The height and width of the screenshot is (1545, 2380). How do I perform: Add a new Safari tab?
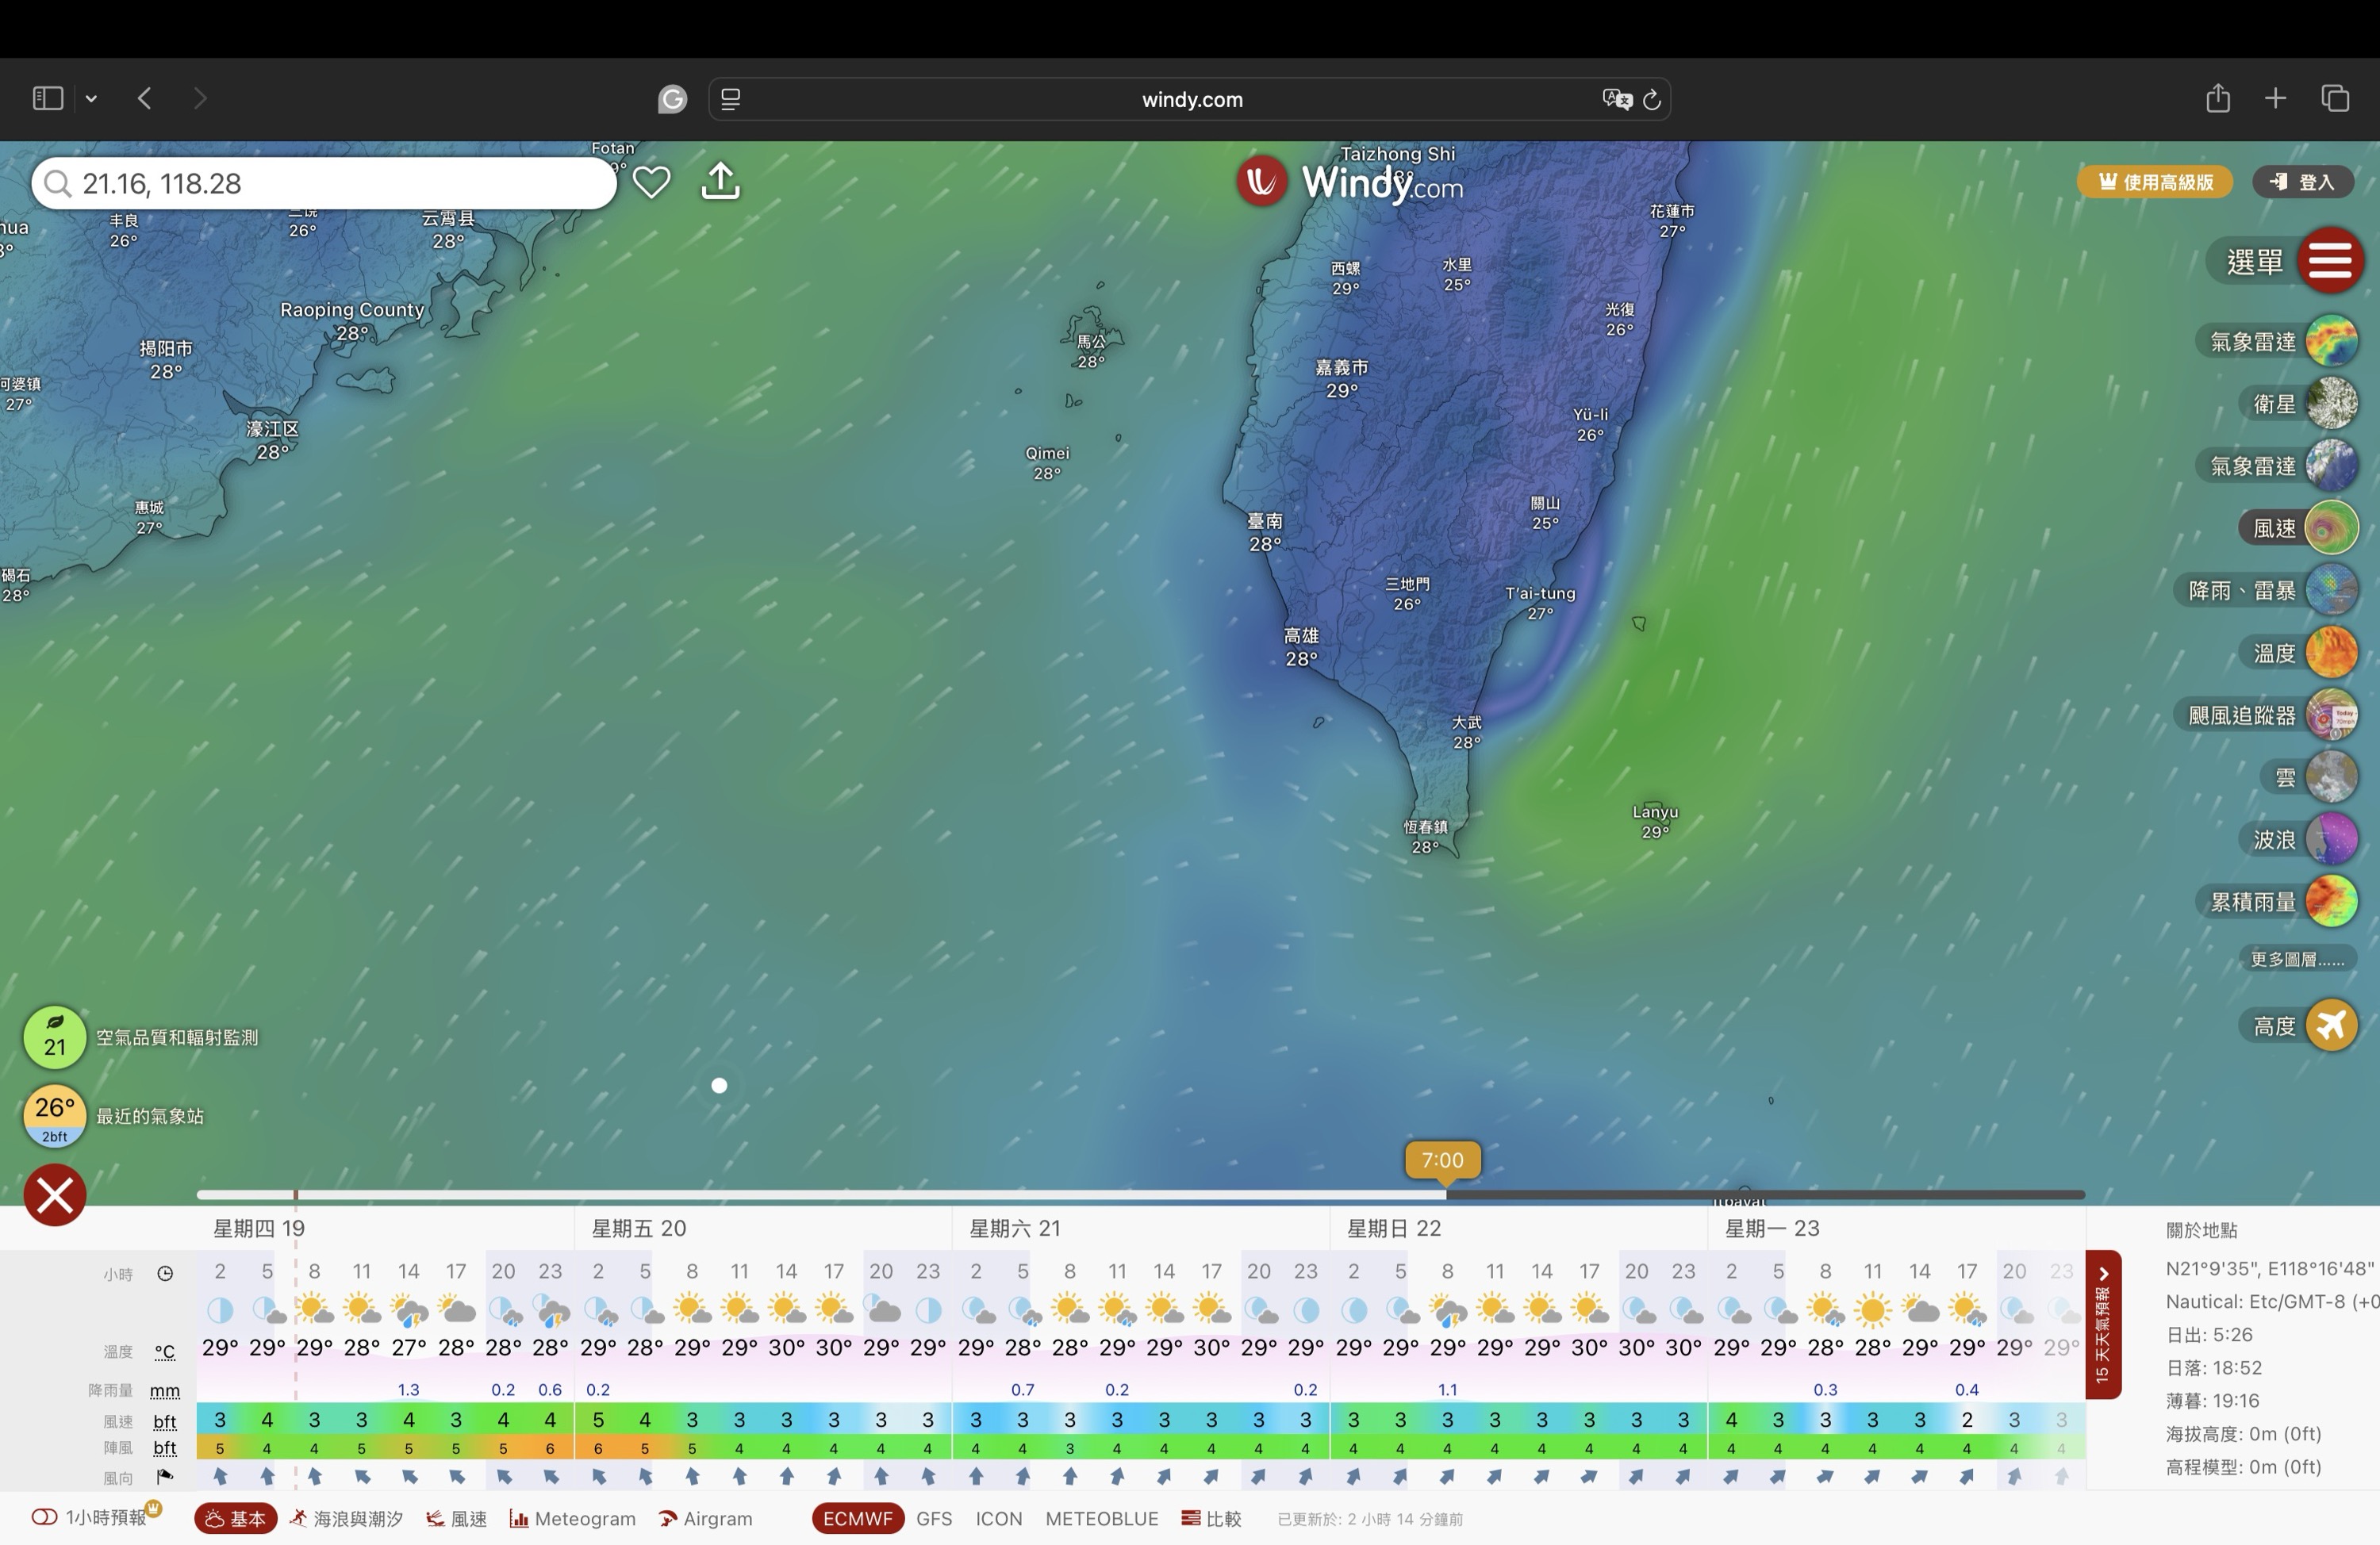point(2275,98)
